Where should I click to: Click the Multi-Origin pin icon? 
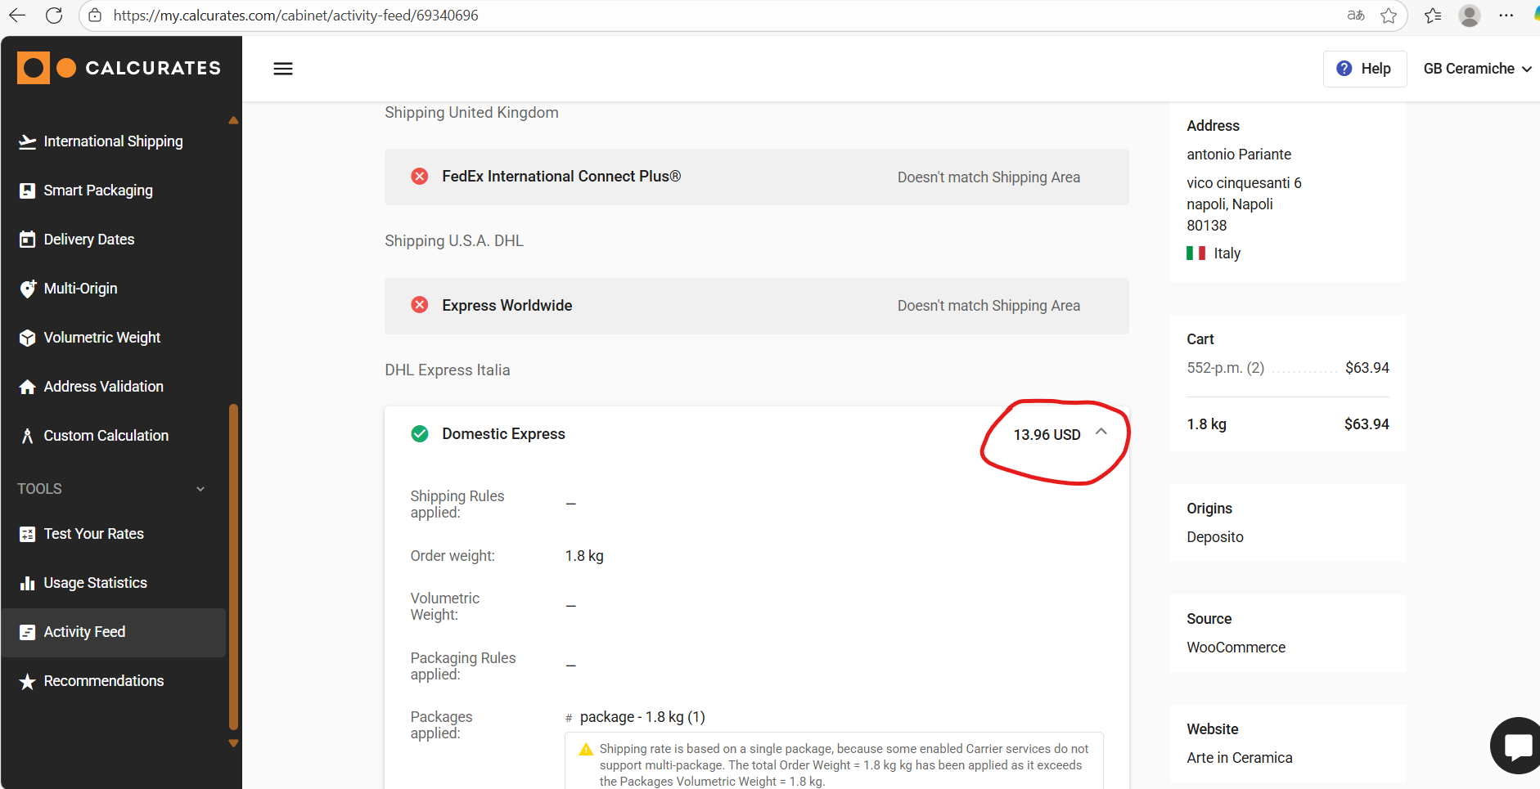point(28,289)
